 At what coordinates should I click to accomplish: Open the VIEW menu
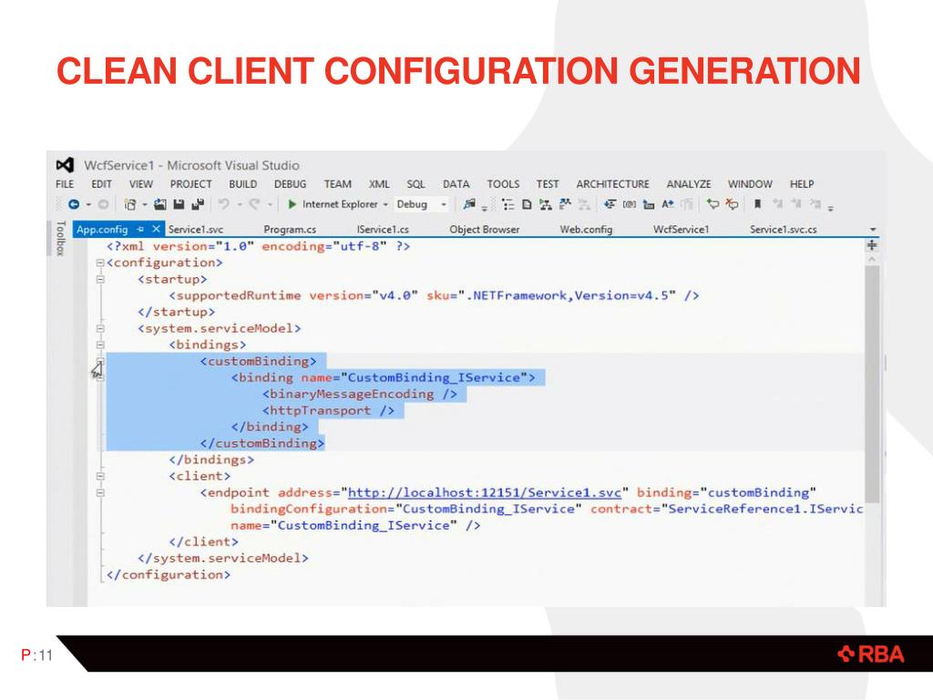pos(141,184)
